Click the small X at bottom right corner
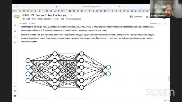The image size is (182, 102). pos(168,100)
